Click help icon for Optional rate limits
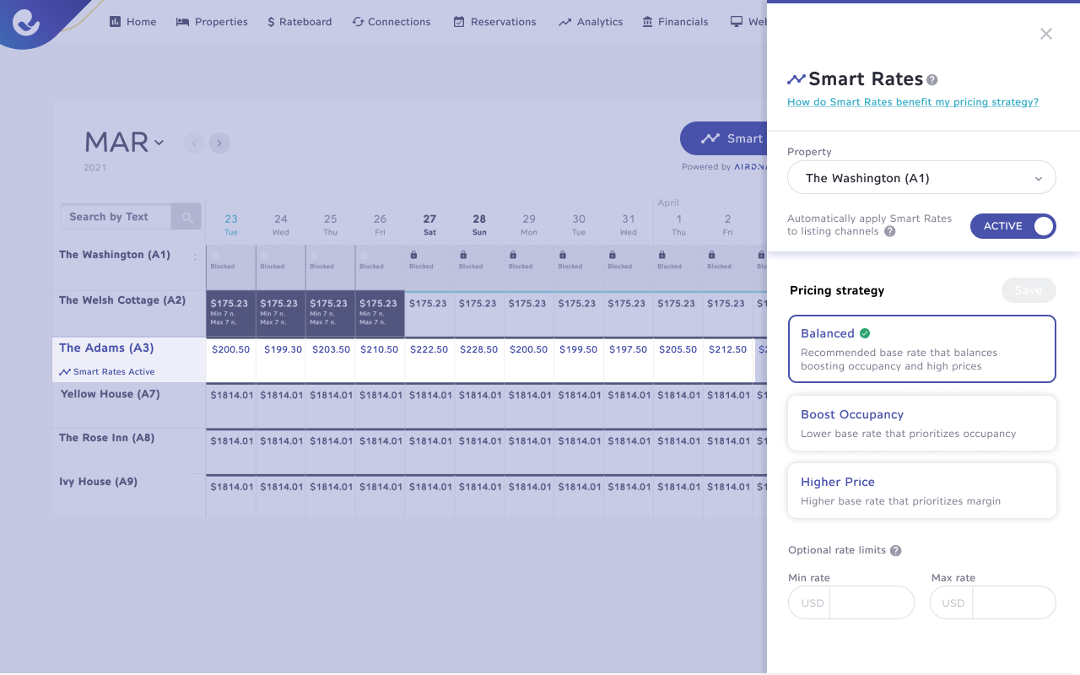 point(896,550)
